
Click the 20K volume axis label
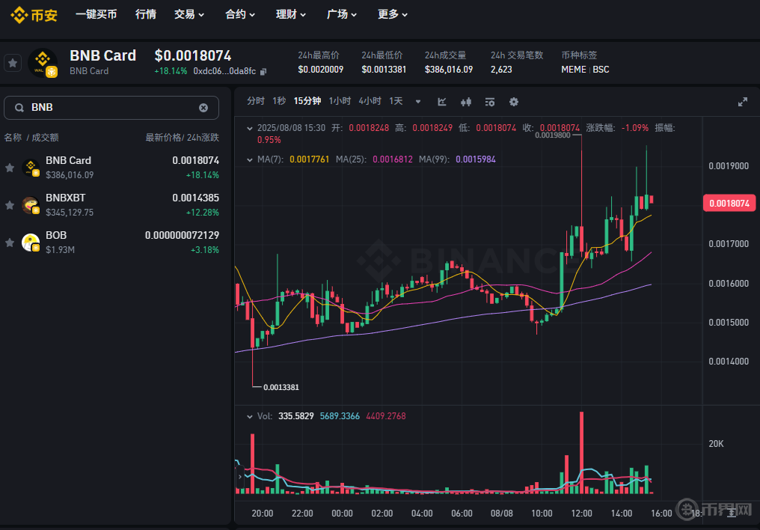coord(716,444)
